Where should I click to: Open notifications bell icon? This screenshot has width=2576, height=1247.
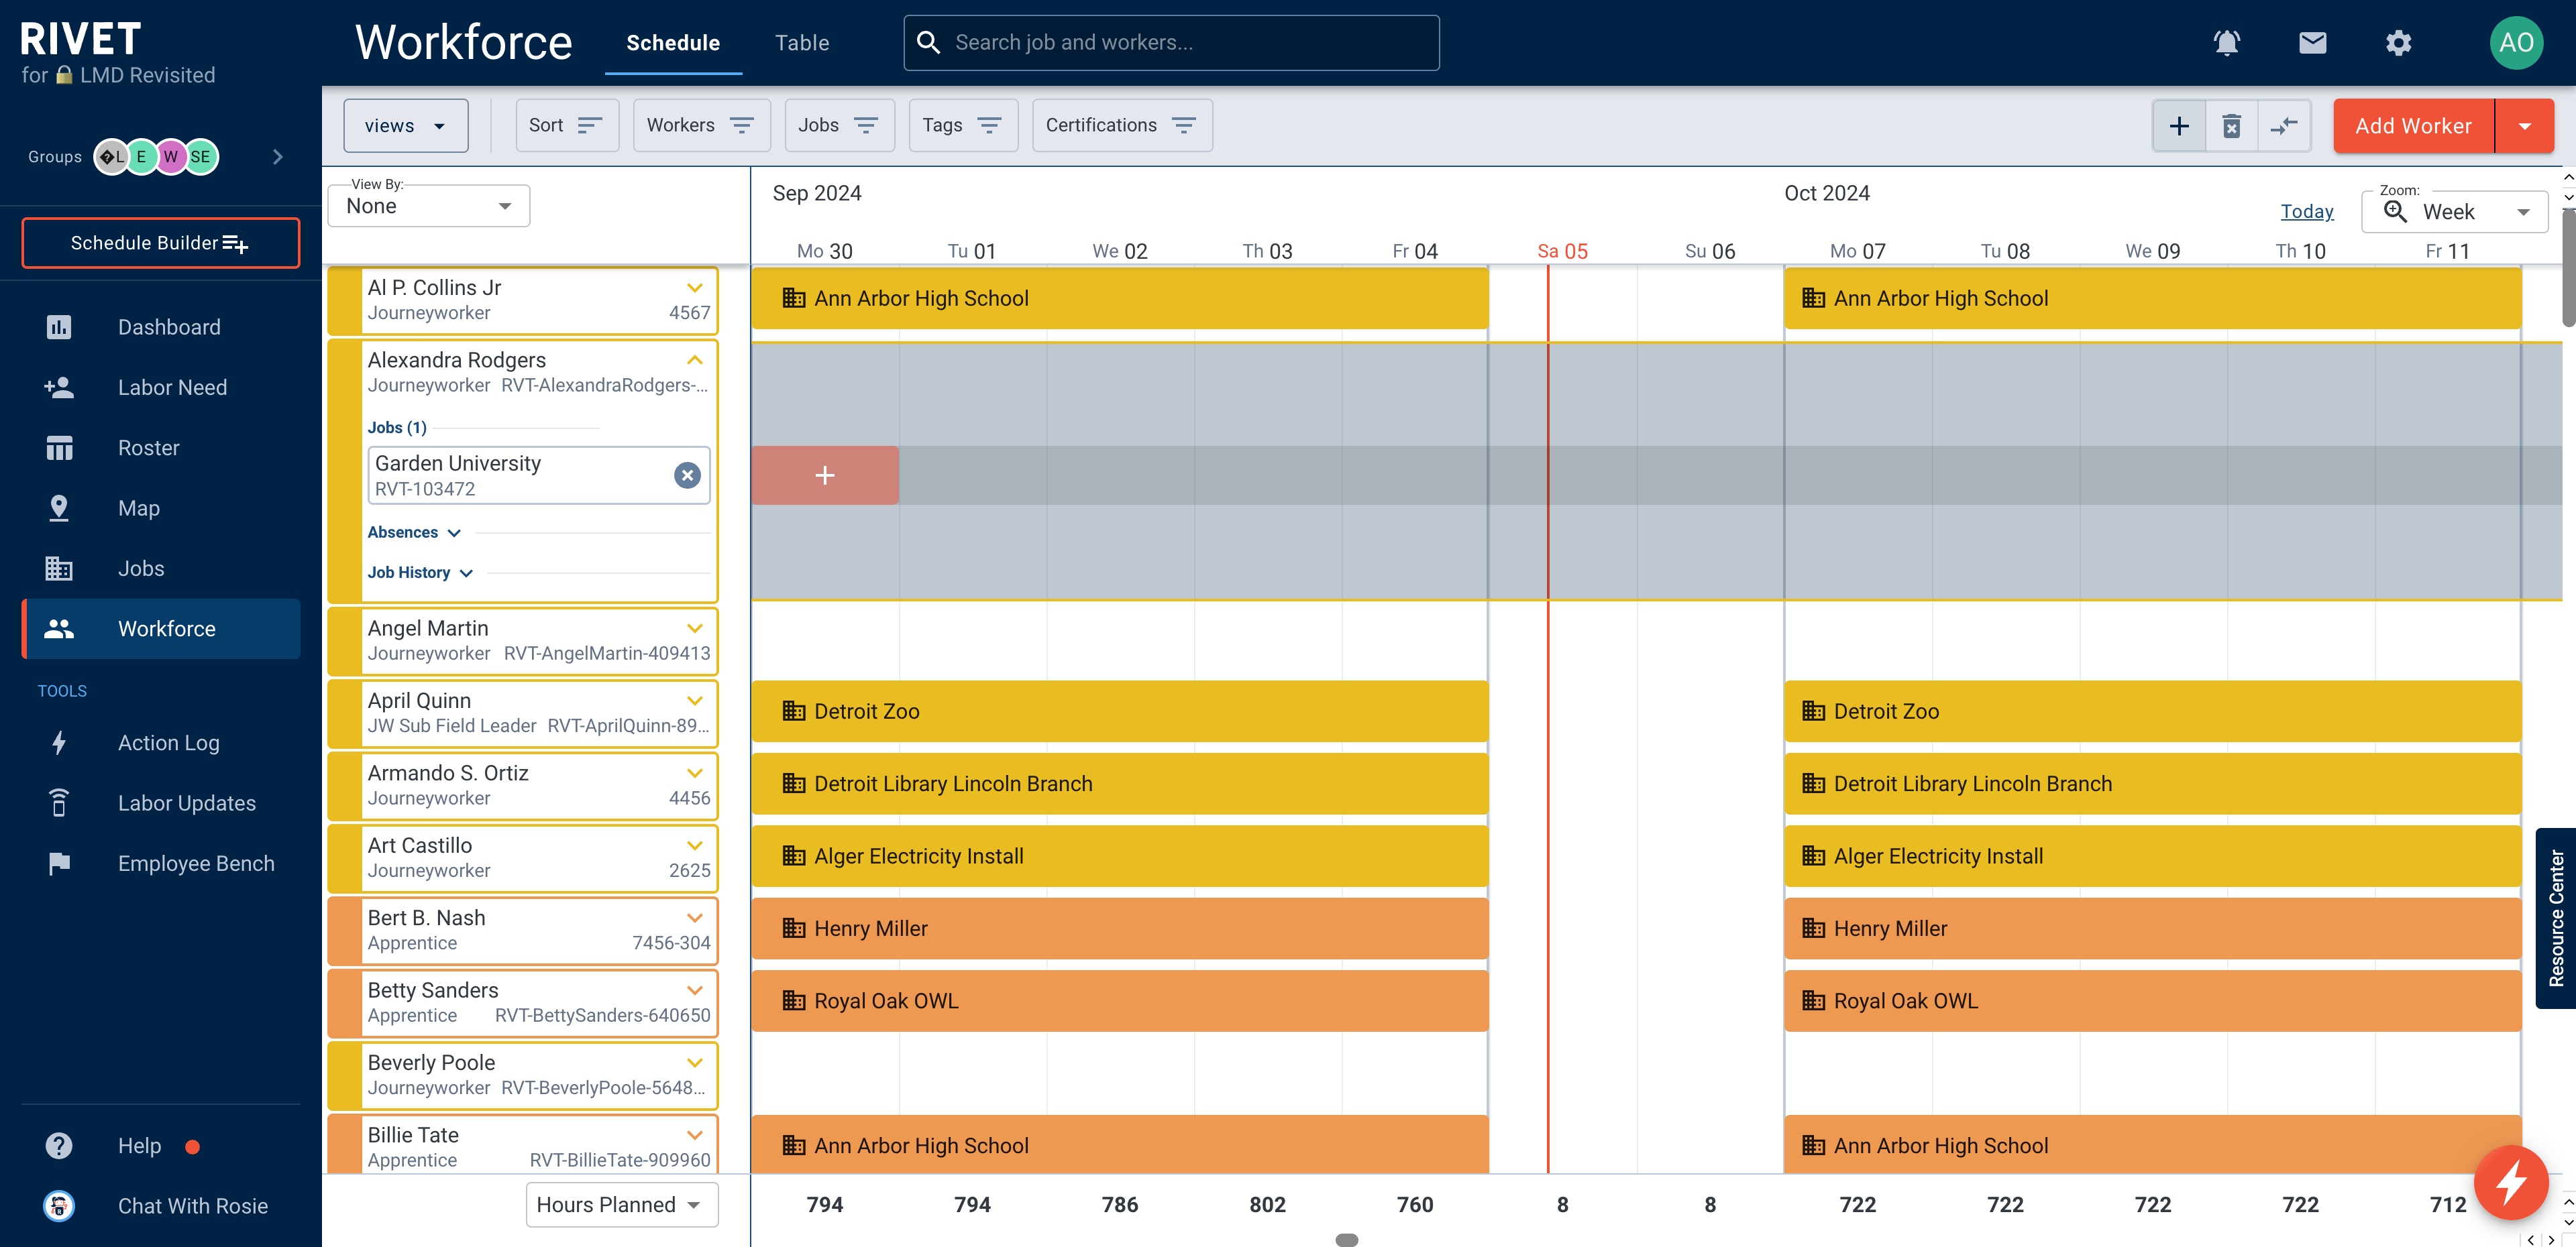tap(2226, 43)
